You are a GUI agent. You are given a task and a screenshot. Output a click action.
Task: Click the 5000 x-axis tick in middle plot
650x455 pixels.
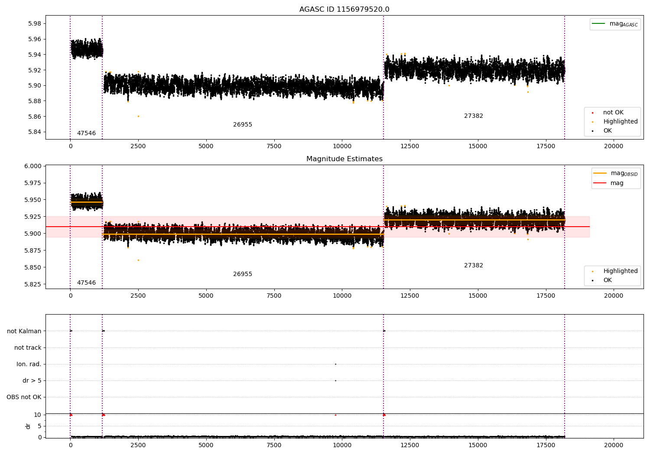(x=206, y=296)
